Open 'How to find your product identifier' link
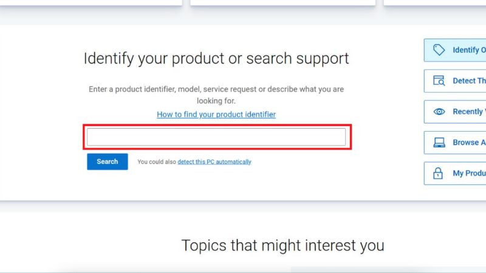Viewport: 486px width, 273px height. [x=216, y=114]
